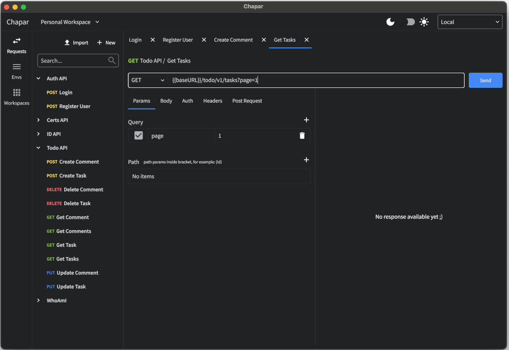Open the Auth tab

[187, 101]
